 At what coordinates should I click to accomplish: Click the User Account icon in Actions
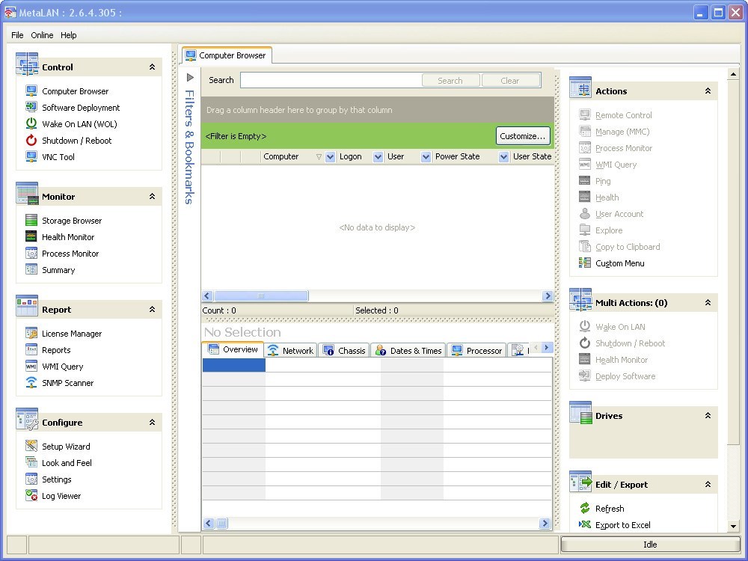point(585,214)
